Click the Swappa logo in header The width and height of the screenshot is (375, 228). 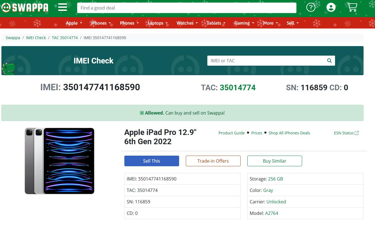point(25,8)
